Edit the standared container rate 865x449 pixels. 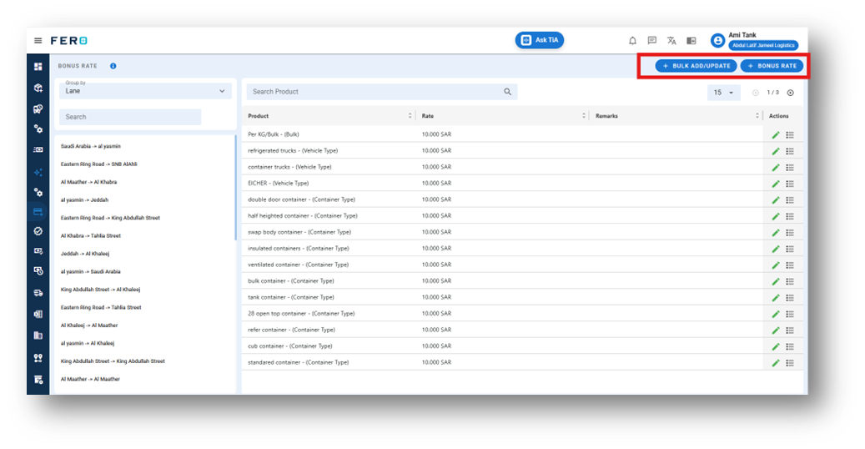click(x=776, y=363)
